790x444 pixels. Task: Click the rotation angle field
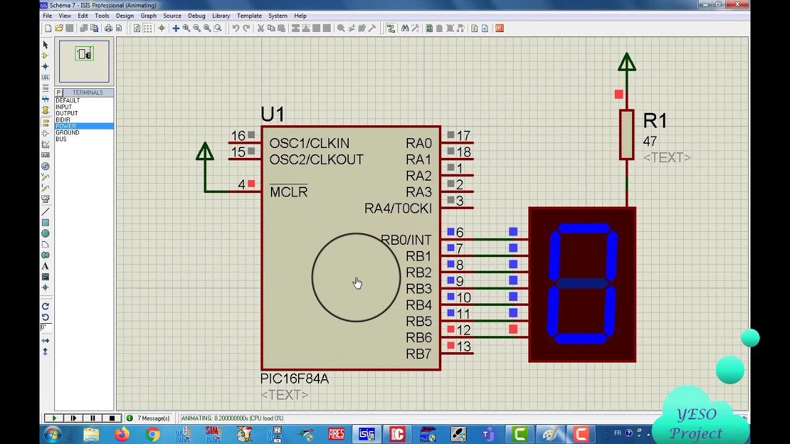(45, 327)
